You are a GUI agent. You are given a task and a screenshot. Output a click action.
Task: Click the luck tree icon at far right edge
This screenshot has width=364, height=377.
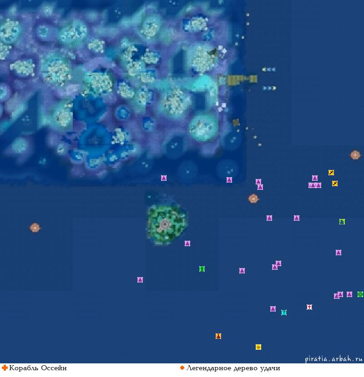tap(355, 155)
